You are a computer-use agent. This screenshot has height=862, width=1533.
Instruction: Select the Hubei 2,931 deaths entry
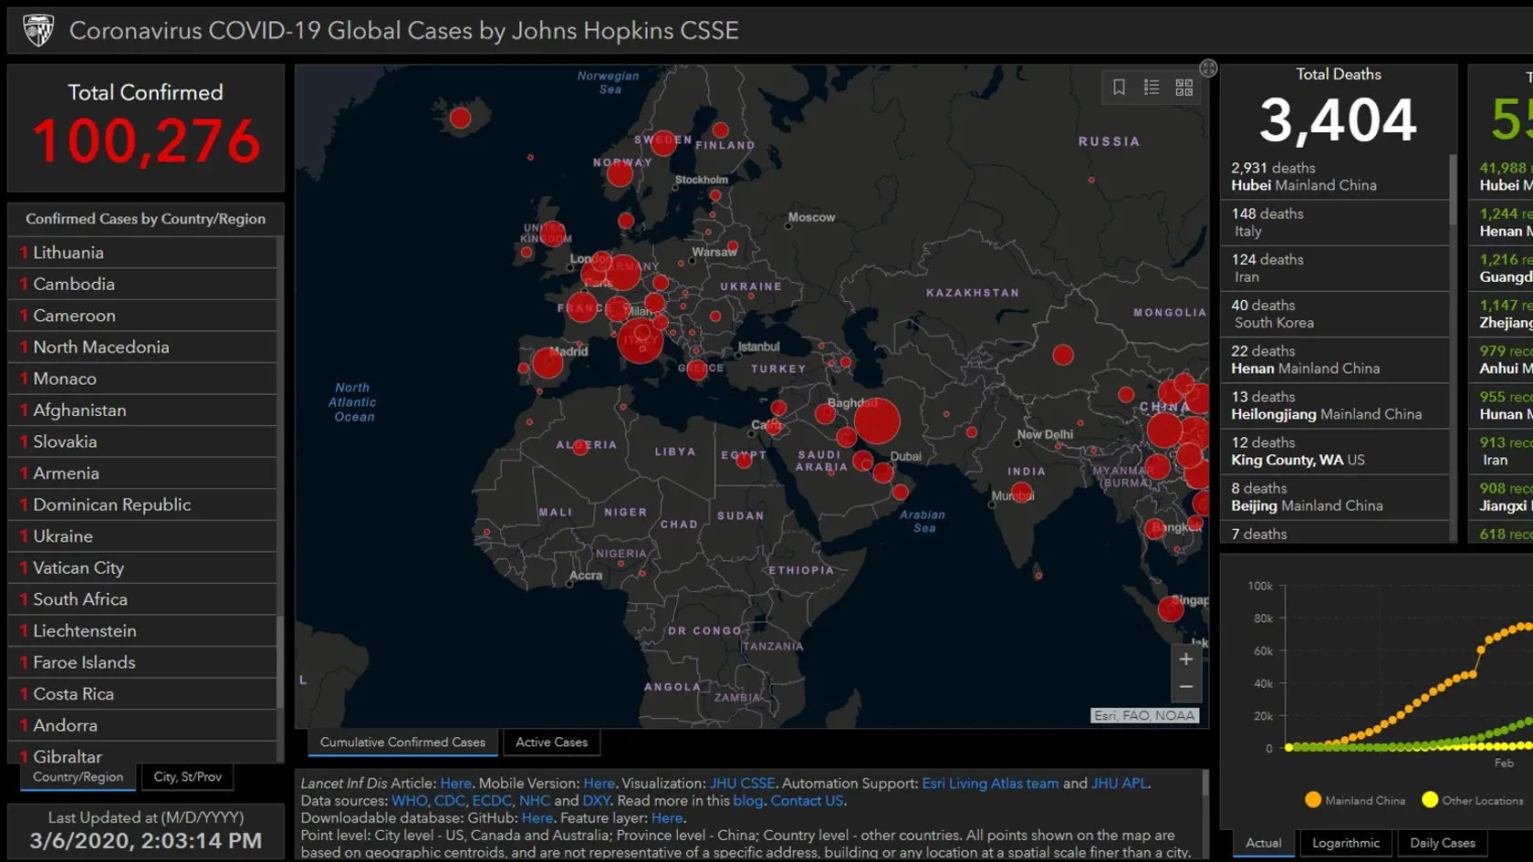pyautogui.click(x=1334, y=177)
